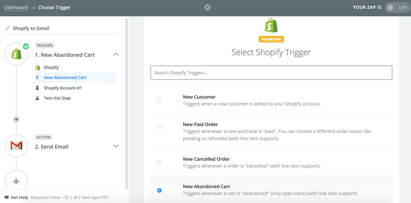Viewport: 411px width, 203px height.
Task: Collapse the New Abandoned Cart trigger section
Action: pos(116,54)
